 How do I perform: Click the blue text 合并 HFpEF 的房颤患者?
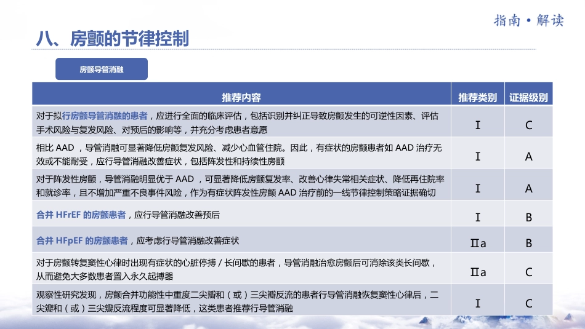click(x=82, y=240)
